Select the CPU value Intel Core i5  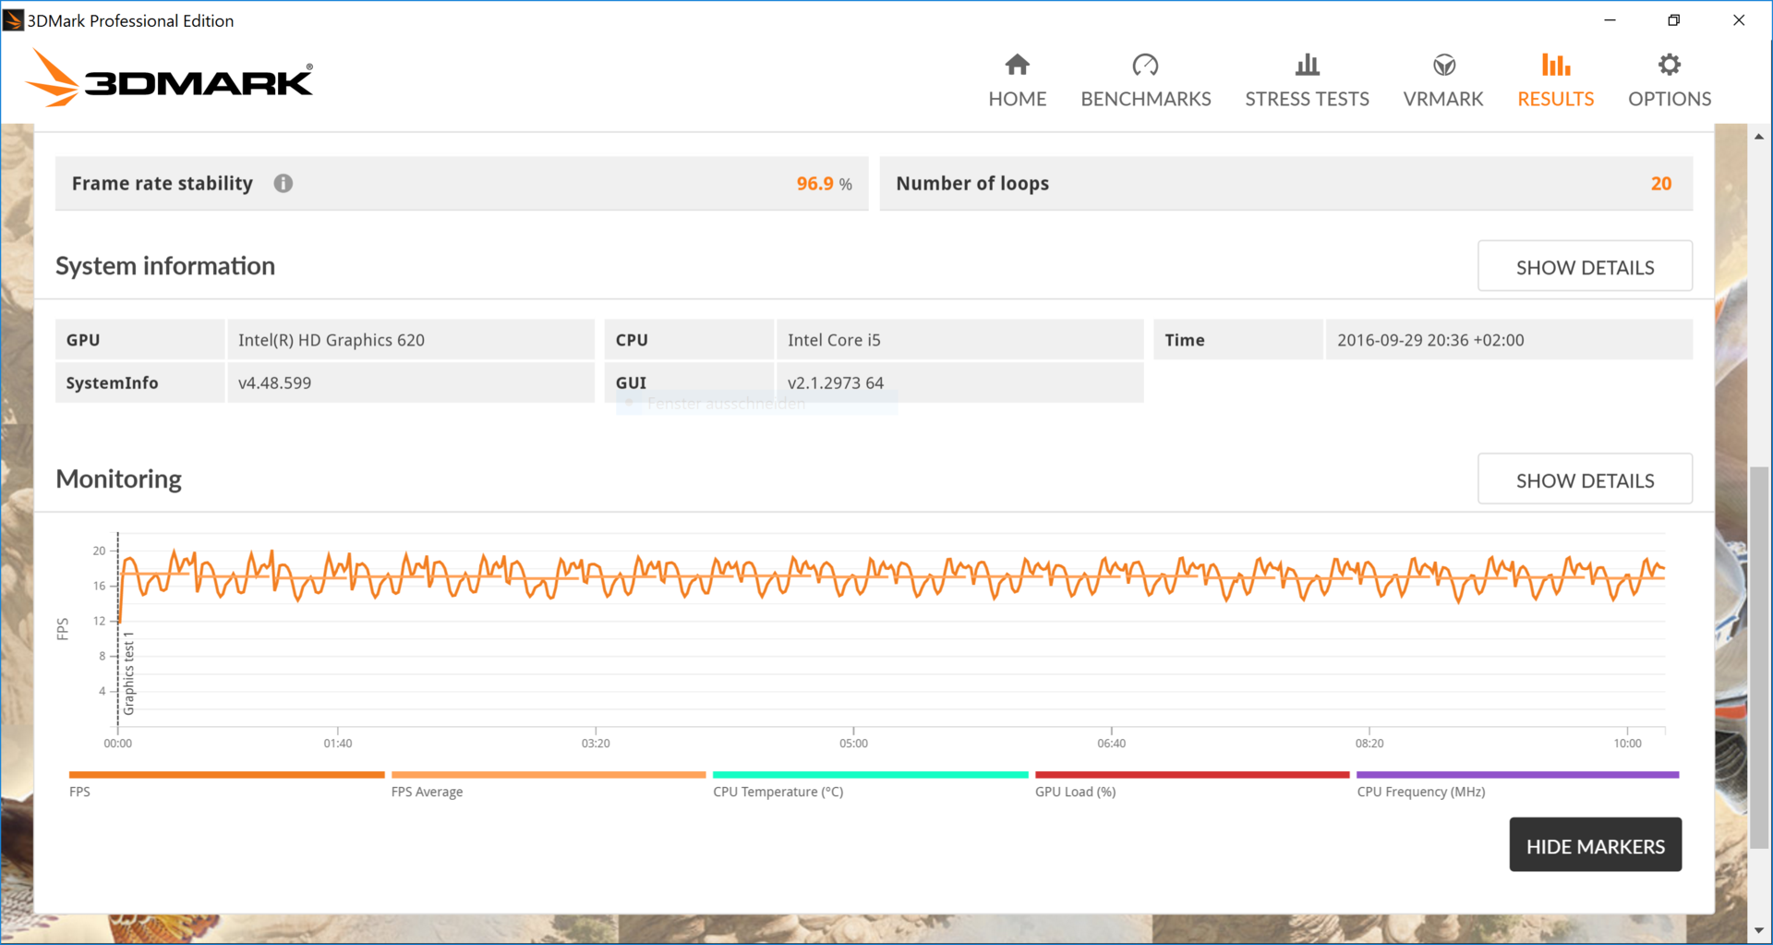[834, 340]
